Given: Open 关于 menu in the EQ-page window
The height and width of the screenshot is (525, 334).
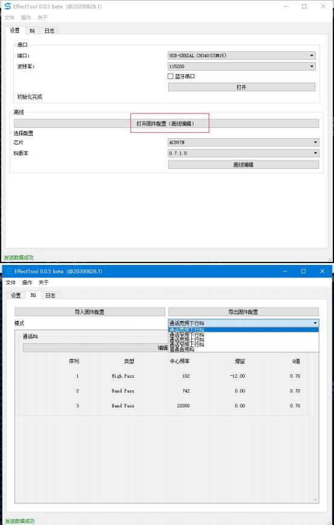Looking at the screenshot, I should [43, 282].
